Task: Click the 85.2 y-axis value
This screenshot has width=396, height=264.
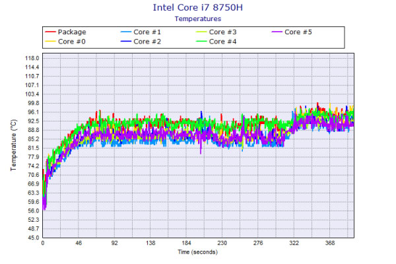Action: (x=34, y=139)
